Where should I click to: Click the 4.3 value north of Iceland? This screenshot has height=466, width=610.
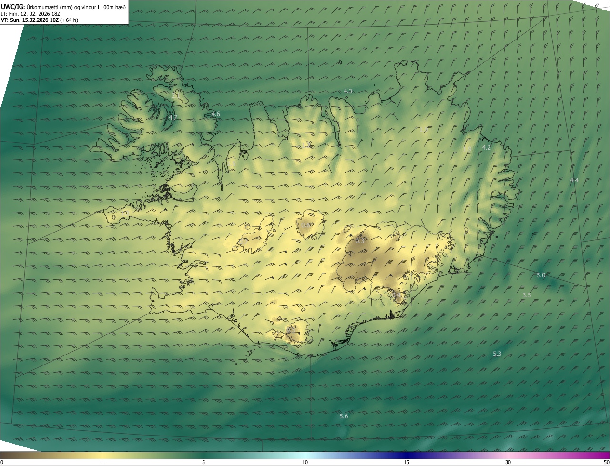[348, 91]
